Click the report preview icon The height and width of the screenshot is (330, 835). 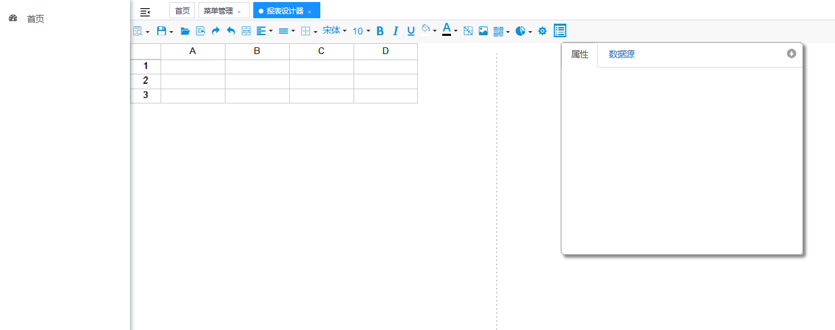coord(137,31)
